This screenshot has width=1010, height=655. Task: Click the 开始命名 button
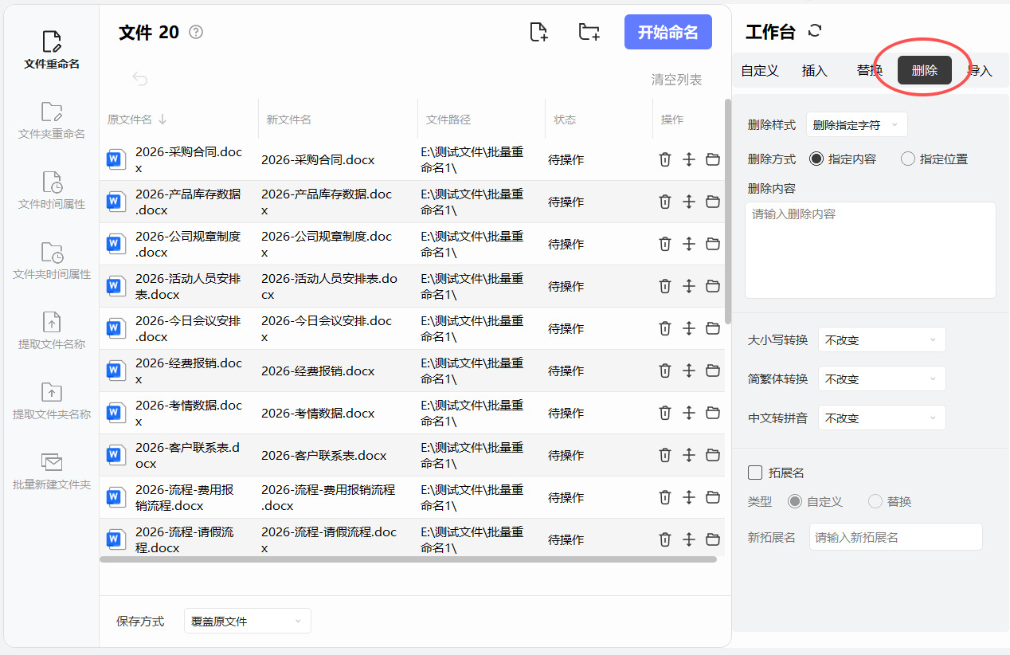tap(667, 32)
